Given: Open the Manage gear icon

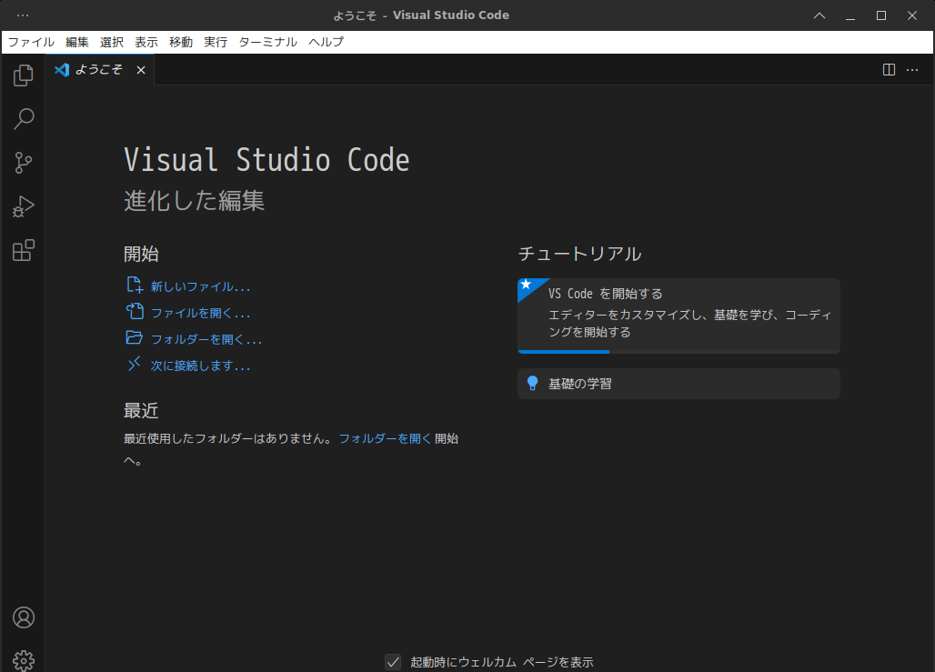Looking at the screenshot, I should pyautogui.click(x=24, y=661).
